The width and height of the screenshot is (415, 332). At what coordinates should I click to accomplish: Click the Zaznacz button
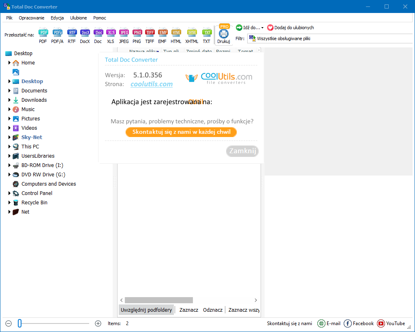coord(189,310)
